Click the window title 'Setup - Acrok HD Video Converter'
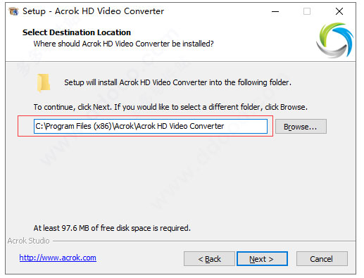364x278 pixels. [x=93, y=11]
